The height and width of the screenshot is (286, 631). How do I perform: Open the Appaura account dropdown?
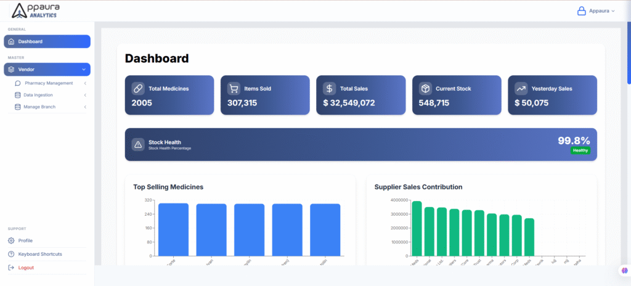(601, 10)
